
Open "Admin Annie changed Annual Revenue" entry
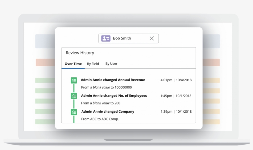(113, 80)
